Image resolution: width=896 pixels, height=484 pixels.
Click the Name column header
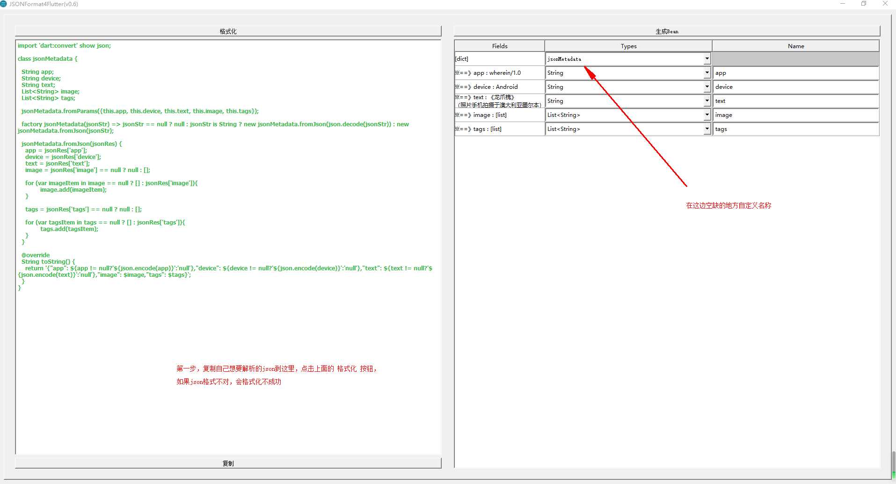point(795,46)
